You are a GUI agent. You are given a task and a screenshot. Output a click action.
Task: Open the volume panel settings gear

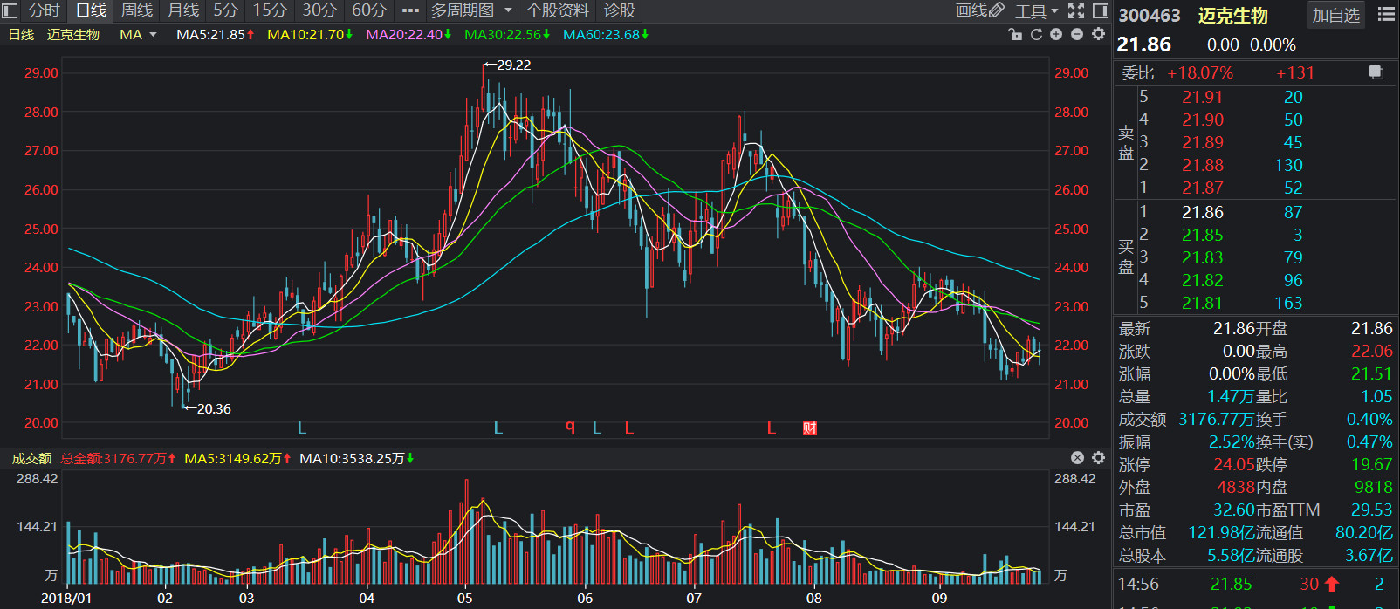pos(1098,458)
